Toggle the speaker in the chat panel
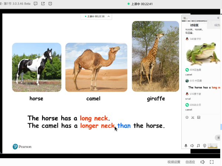222x166 pixels. [192, 146]
